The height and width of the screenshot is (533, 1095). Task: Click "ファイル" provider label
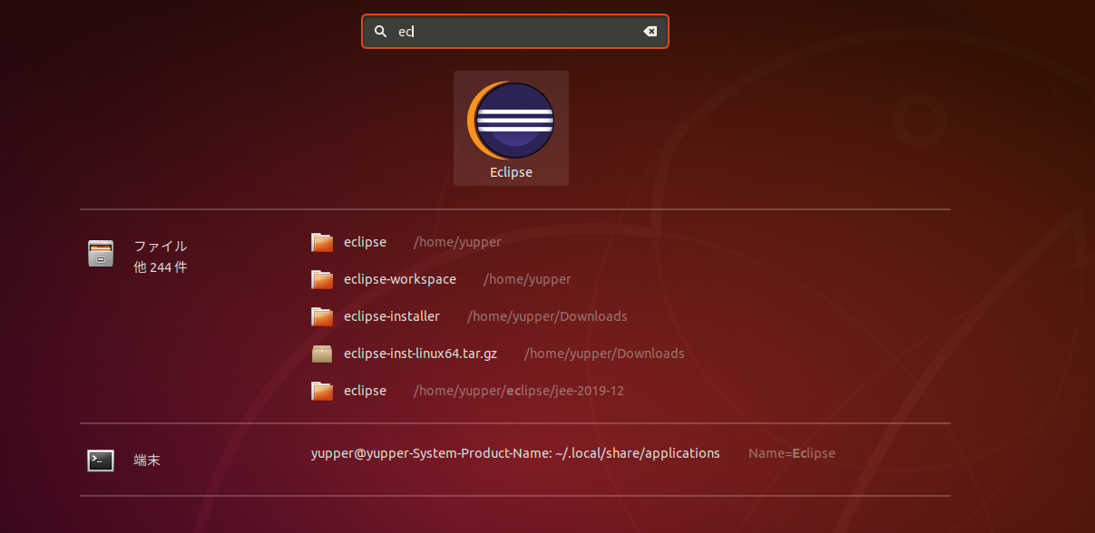(161, 246)
